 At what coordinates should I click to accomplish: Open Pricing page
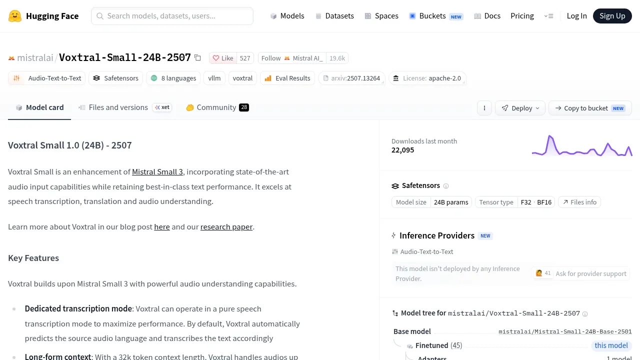point(522,16)
